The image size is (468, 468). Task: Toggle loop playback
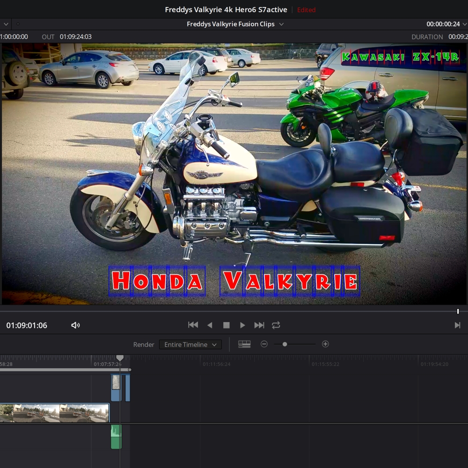(276, 325)
